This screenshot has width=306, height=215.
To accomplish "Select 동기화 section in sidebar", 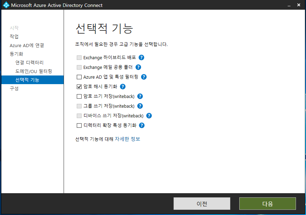I will pos(16,54).
